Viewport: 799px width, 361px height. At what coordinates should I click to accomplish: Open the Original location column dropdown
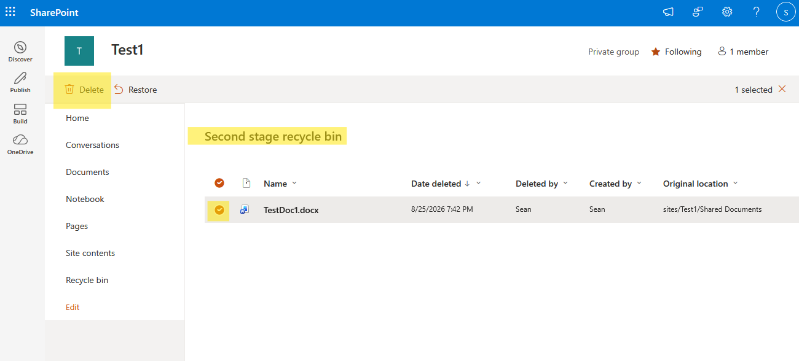[735, 183]
